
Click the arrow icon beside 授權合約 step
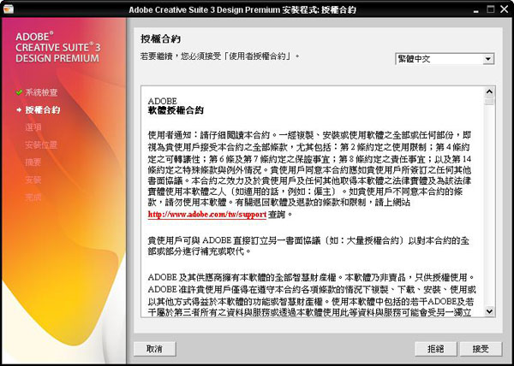pos(19,110)
